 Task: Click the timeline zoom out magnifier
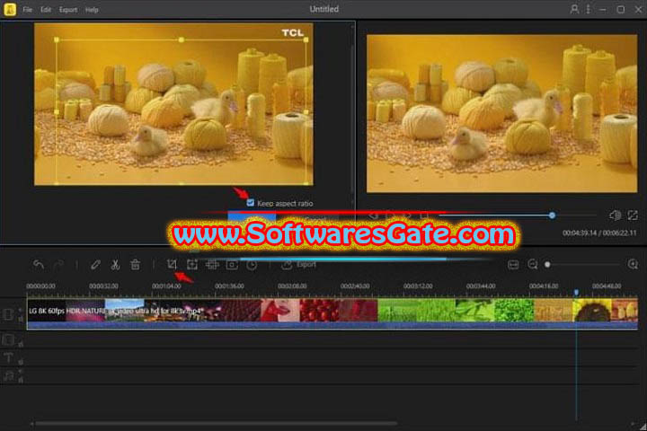click(533, 264)
